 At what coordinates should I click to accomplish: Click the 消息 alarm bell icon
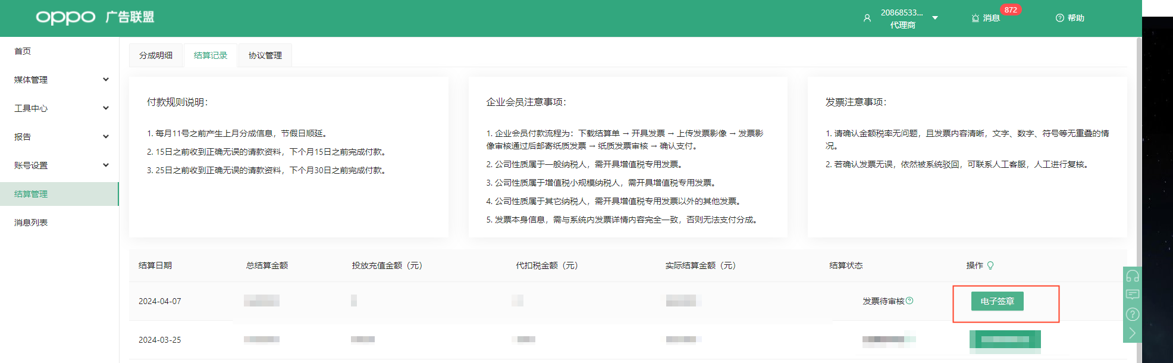975,18
